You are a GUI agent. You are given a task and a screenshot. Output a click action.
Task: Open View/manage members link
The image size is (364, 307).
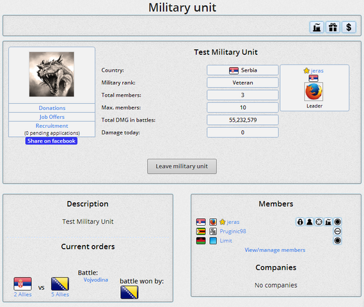(275, 250)
